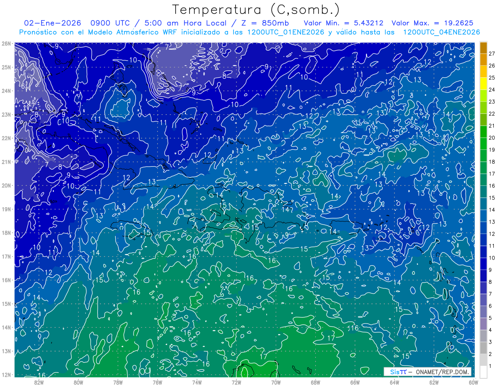Click the "76W" longitude label
The width and height of the screenshot is (503, 388).
point(157,382)
